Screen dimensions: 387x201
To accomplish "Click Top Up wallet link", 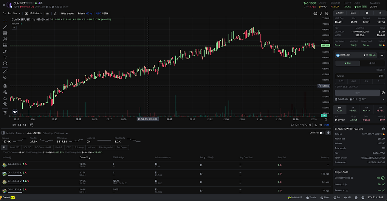I will click(x=372, y=55).
